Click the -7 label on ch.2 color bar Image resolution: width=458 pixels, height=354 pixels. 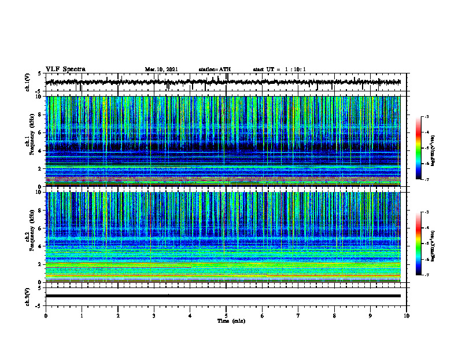point(427,275)
